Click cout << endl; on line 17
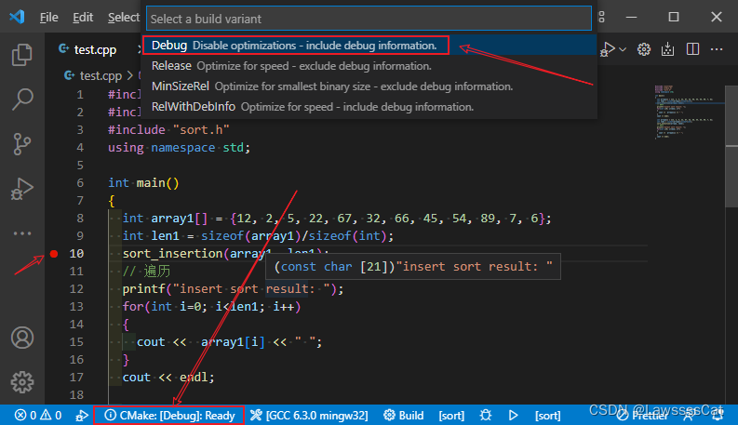The height and width of the screenshot is (425, 738). (x=168, y=377)
